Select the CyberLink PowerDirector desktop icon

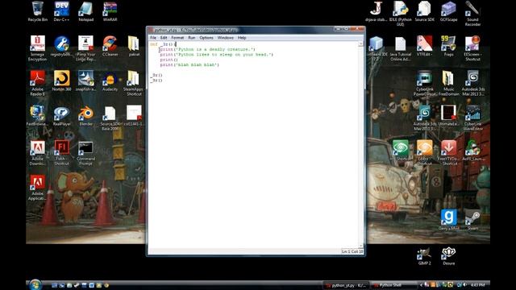tap(425, 83)
